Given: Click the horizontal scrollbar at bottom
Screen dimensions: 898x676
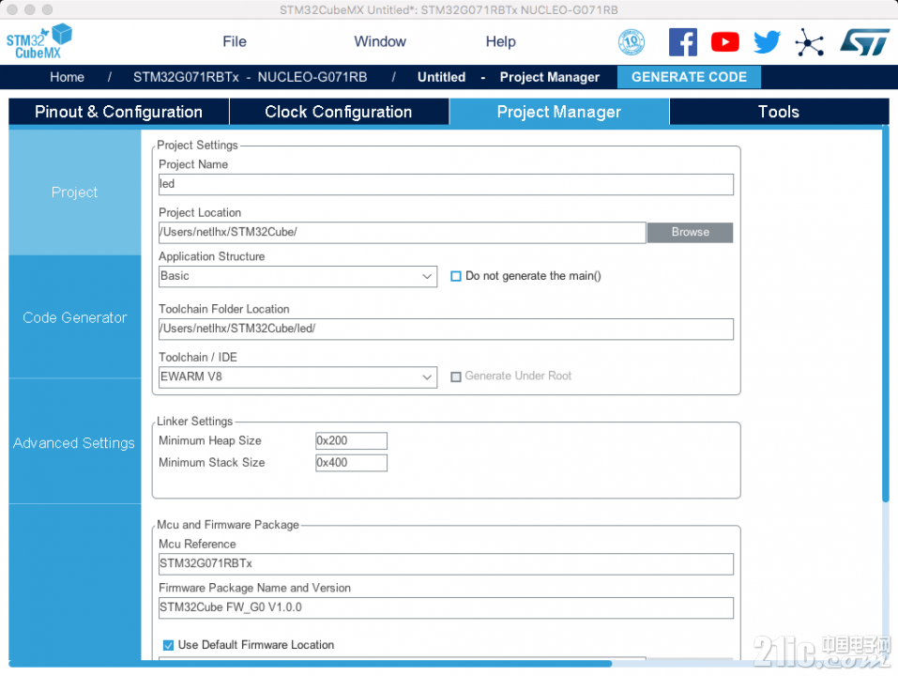Looking at the screenshot, I should pyautogui.click(x=311, y=664).
